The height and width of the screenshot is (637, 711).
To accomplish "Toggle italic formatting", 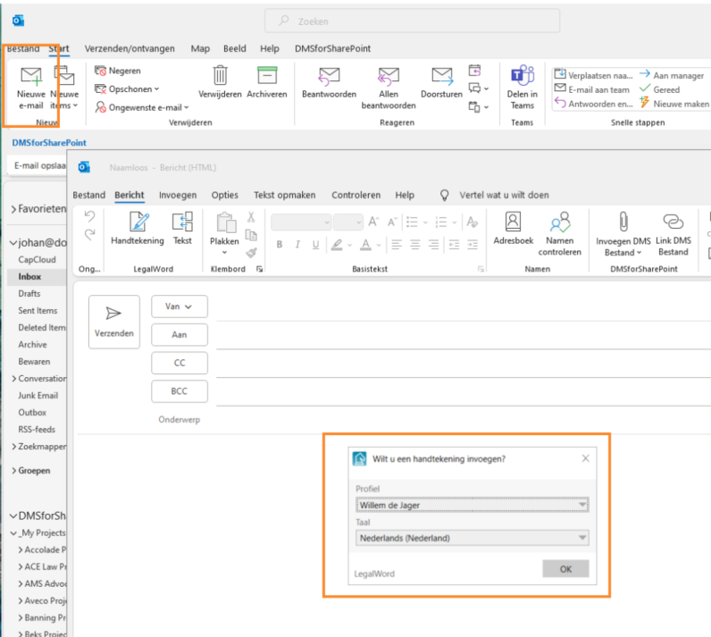I will coord(297,245).
